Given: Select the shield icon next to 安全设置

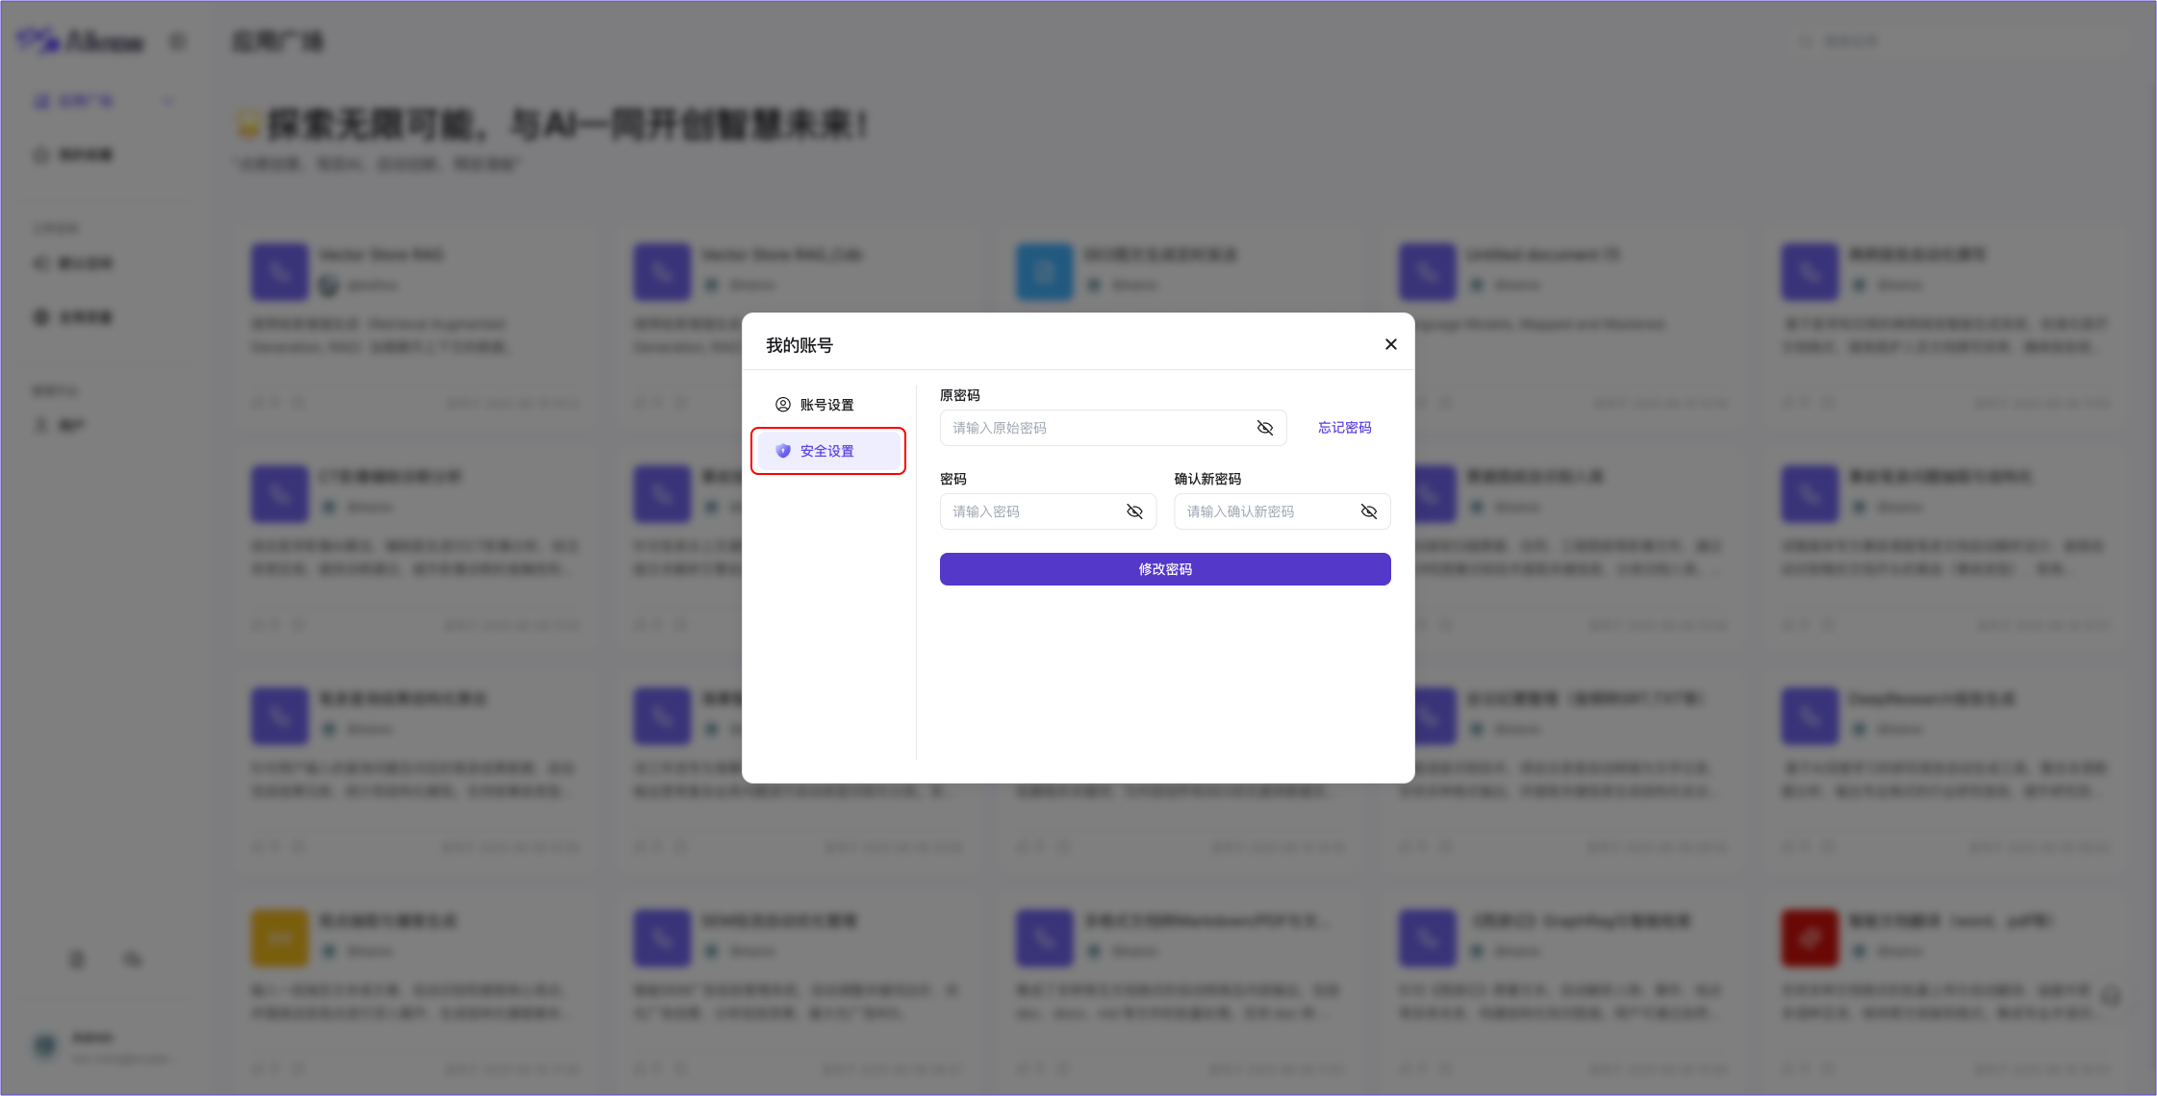Looking at the screenshot, I should [x=783, y=451].
